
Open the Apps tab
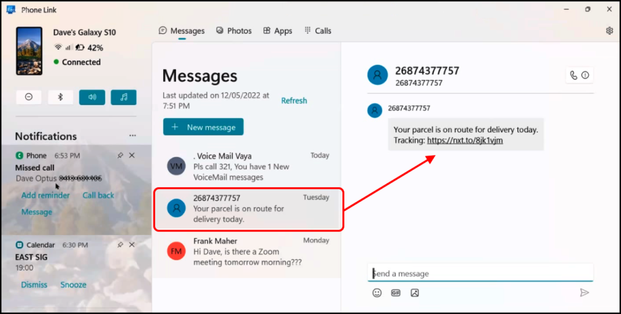[278, 31]
